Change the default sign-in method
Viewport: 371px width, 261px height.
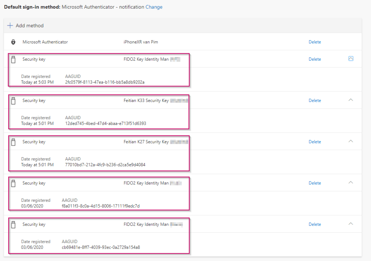[x=154, y=7]
